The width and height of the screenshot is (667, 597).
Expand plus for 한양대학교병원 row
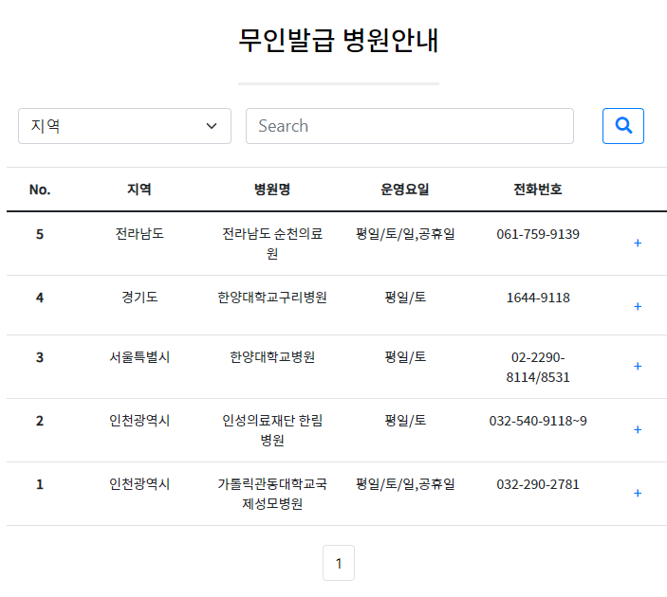click(638, 367)
